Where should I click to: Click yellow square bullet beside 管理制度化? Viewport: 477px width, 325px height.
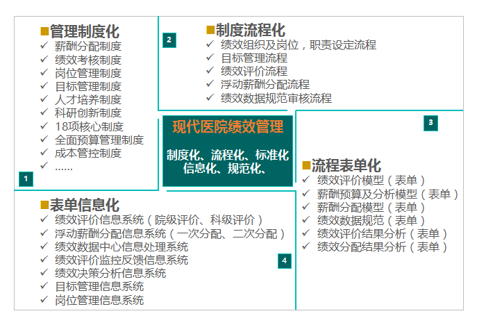click(44, 31)
